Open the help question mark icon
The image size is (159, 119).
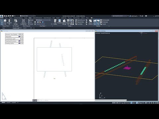point(146,16)
